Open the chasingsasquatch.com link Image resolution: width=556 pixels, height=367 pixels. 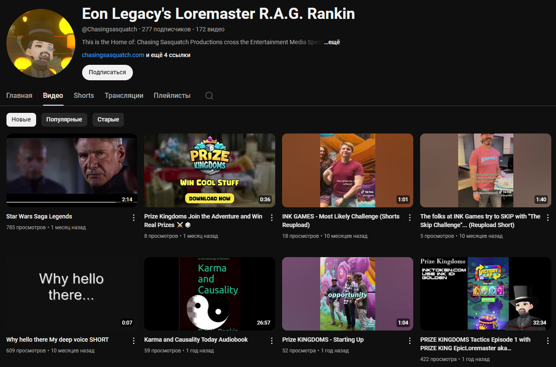pos(113,55)
